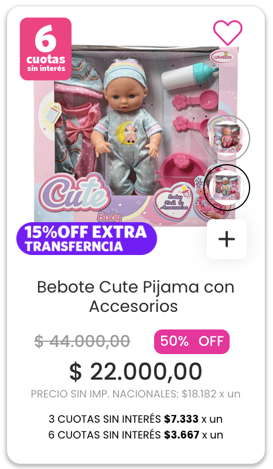The image size is (273, 469).
Task: Open the 6 cuotas sin interés badge
Action: pos(46,49)
